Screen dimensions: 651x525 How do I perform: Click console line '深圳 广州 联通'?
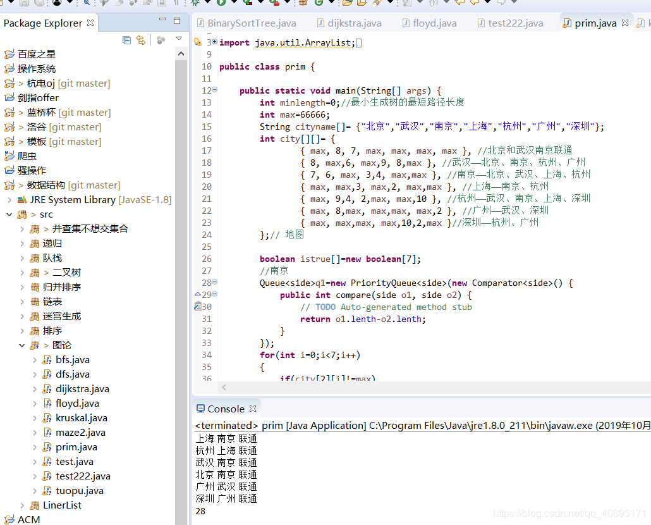point(226,499)
